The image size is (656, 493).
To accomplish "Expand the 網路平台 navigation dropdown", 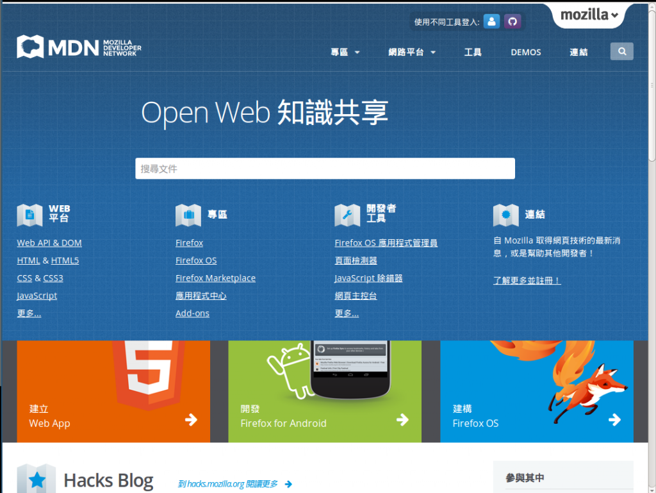I will coord(412,53).
